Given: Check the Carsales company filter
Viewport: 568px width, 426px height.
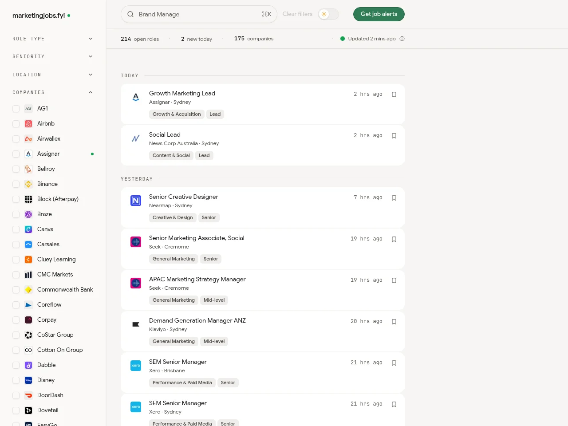Looking at the screenshot, I should point(16,245).
